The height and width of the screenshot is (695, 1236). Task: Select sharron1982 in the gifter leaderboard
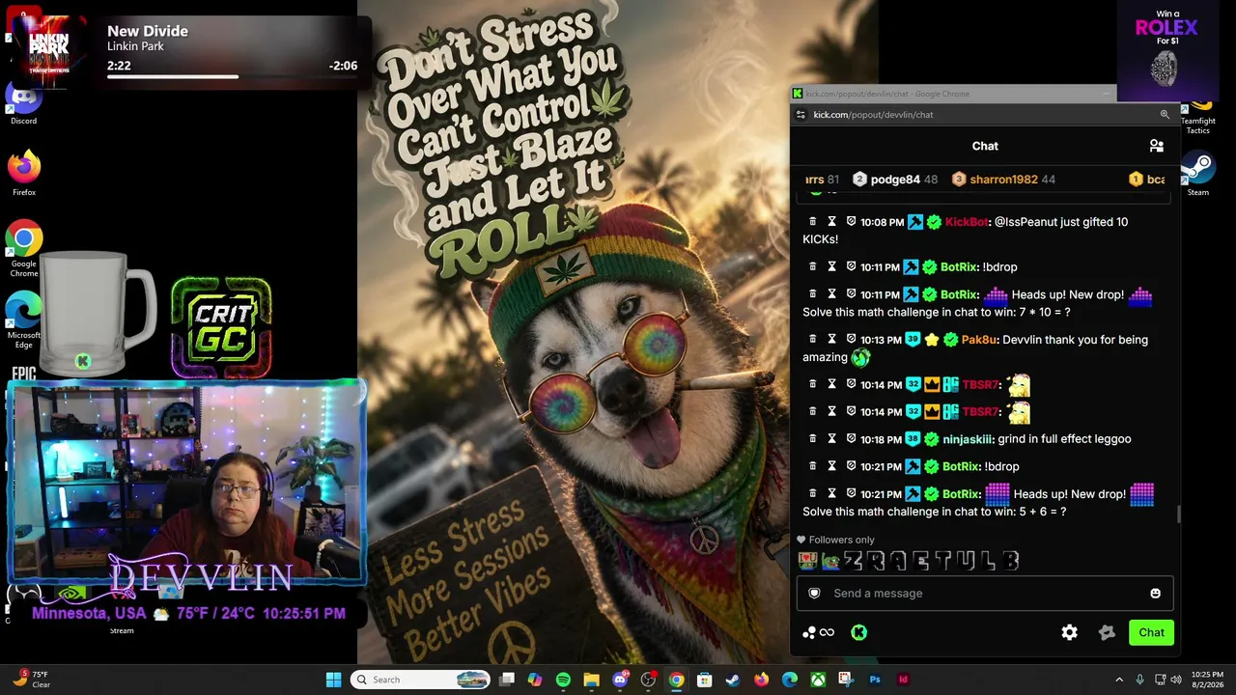click(x=1003, y=180)
